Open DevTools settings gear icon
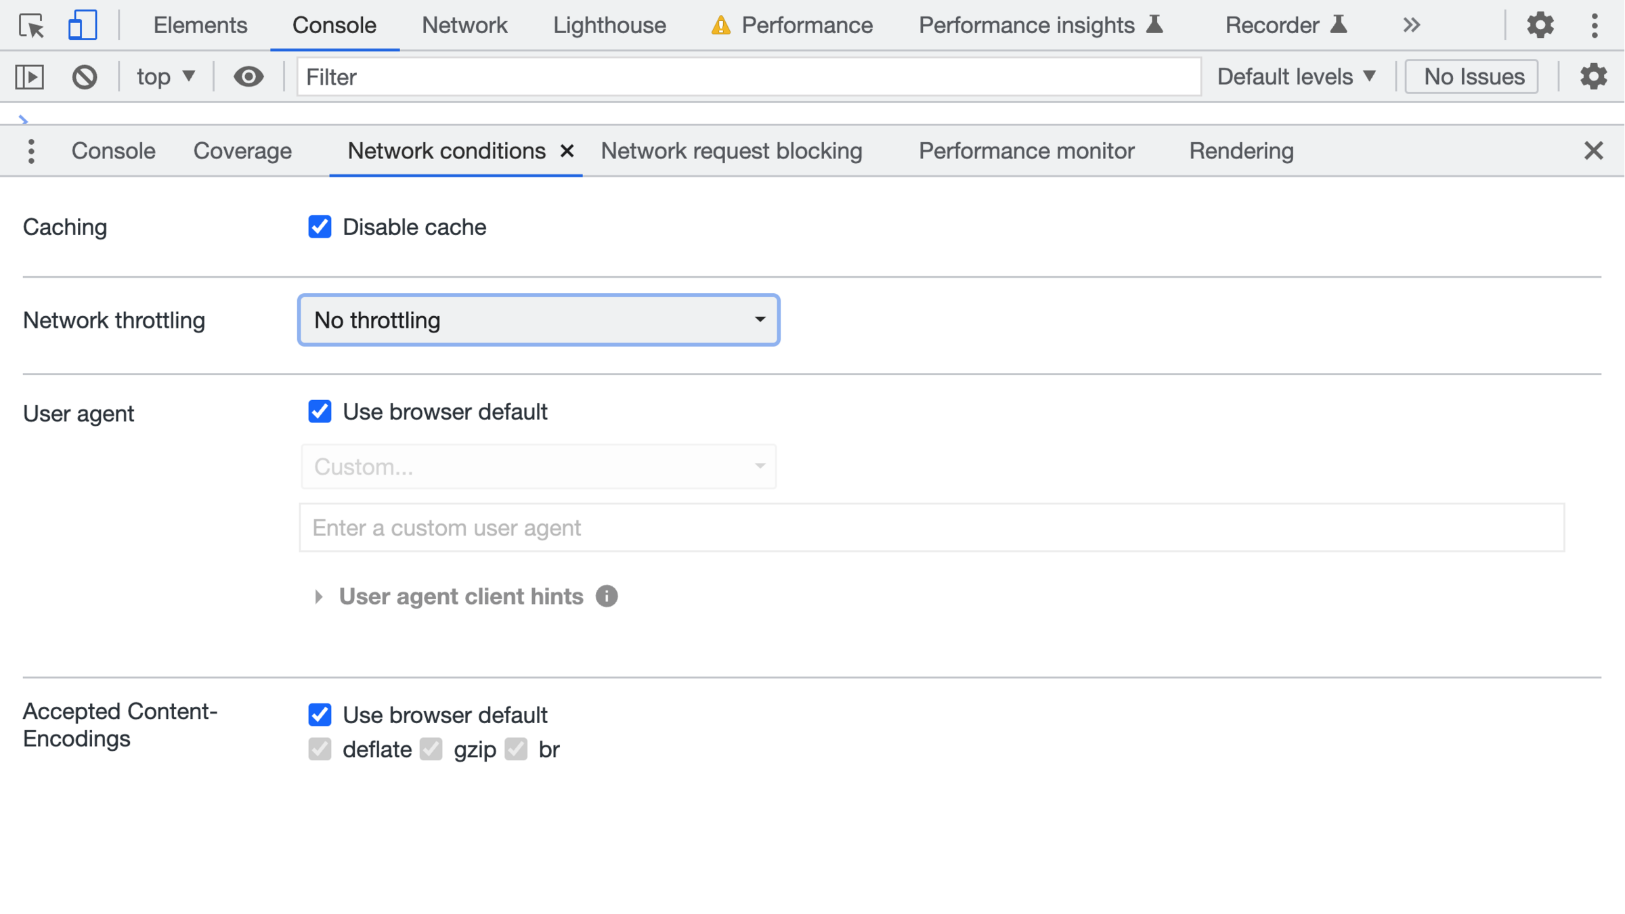 pyautogui.click(x=1540, y=26)
